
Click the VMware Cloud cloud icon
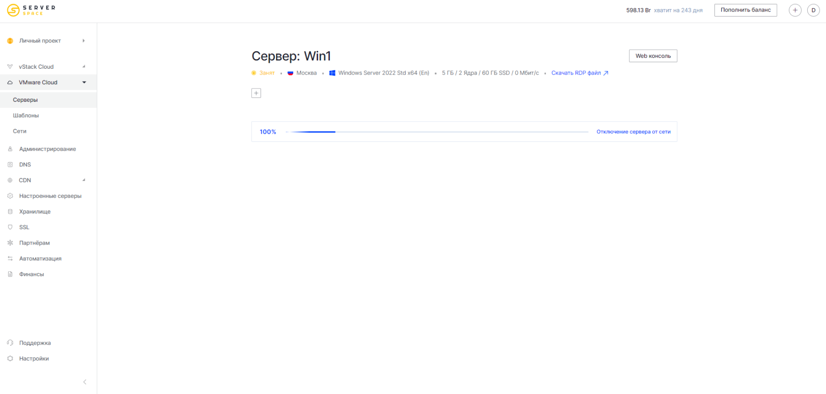10,82
